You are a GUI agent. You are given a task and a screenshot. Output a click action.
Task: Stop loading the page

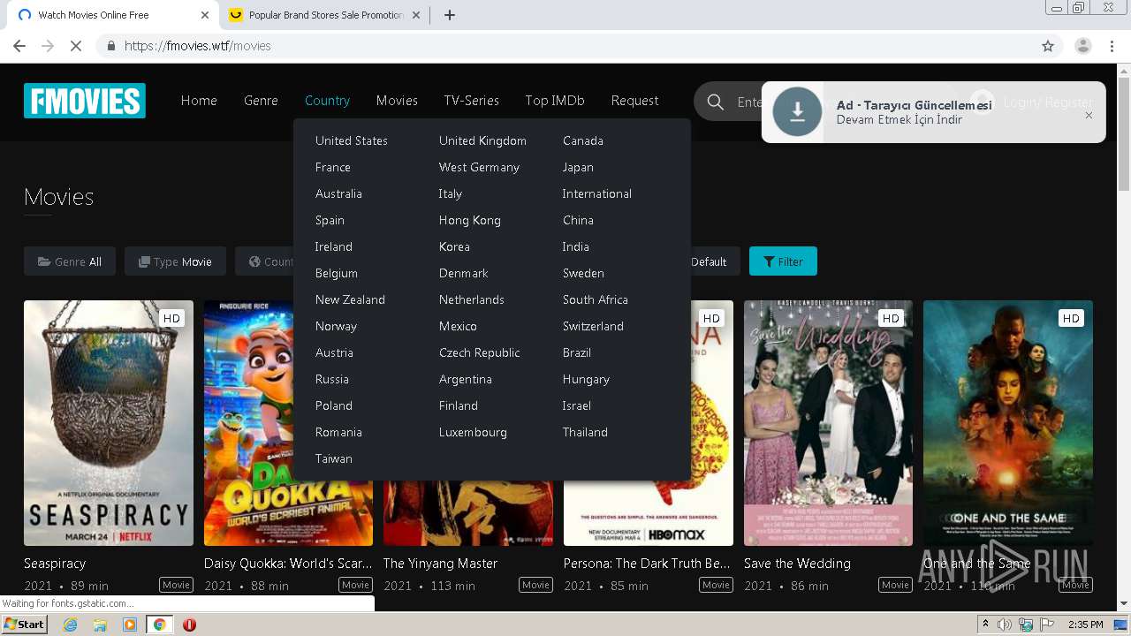click(76, 46)
